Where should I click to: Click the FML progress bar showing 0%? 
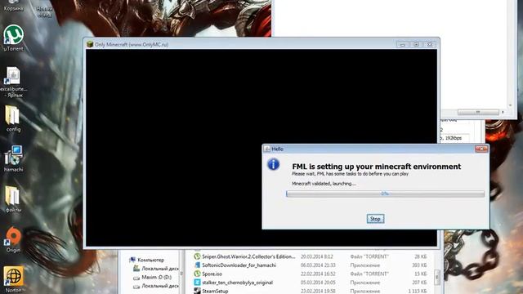[385, 194]
